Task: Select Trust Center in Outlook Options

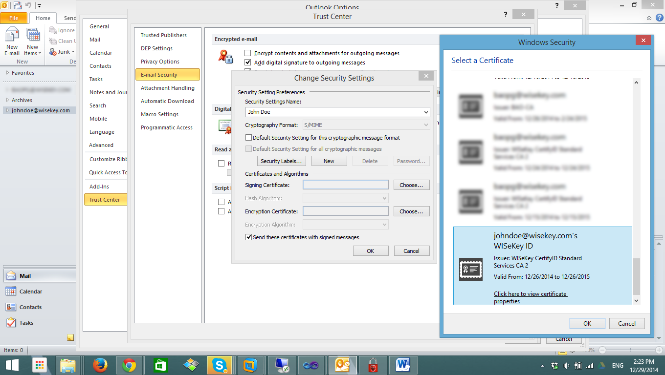Action: click(105, 200)
